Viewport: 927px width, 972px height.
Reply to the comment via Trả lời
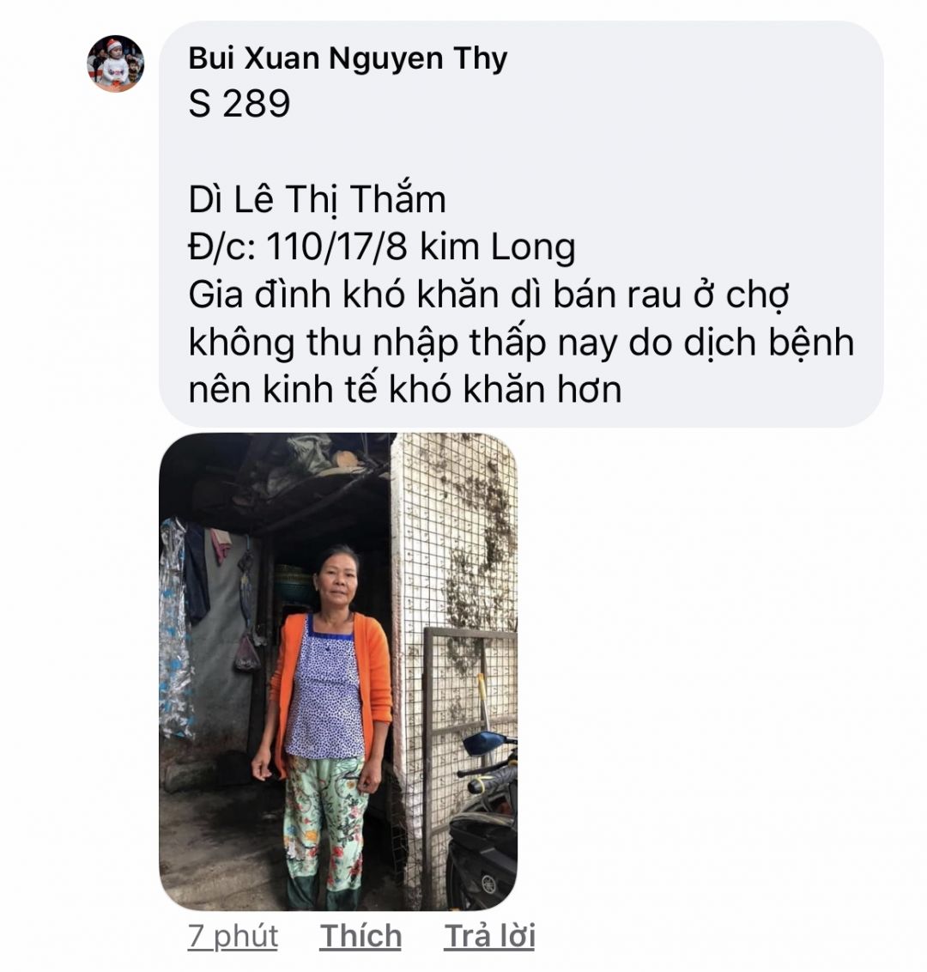click(489, 935)
